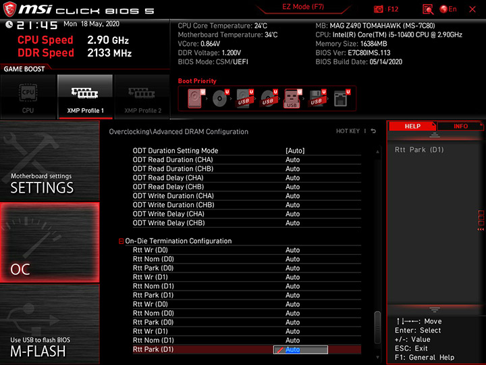
Task: Open the SETTINGS motherboard settings section
Action: (x=49, y=160)
